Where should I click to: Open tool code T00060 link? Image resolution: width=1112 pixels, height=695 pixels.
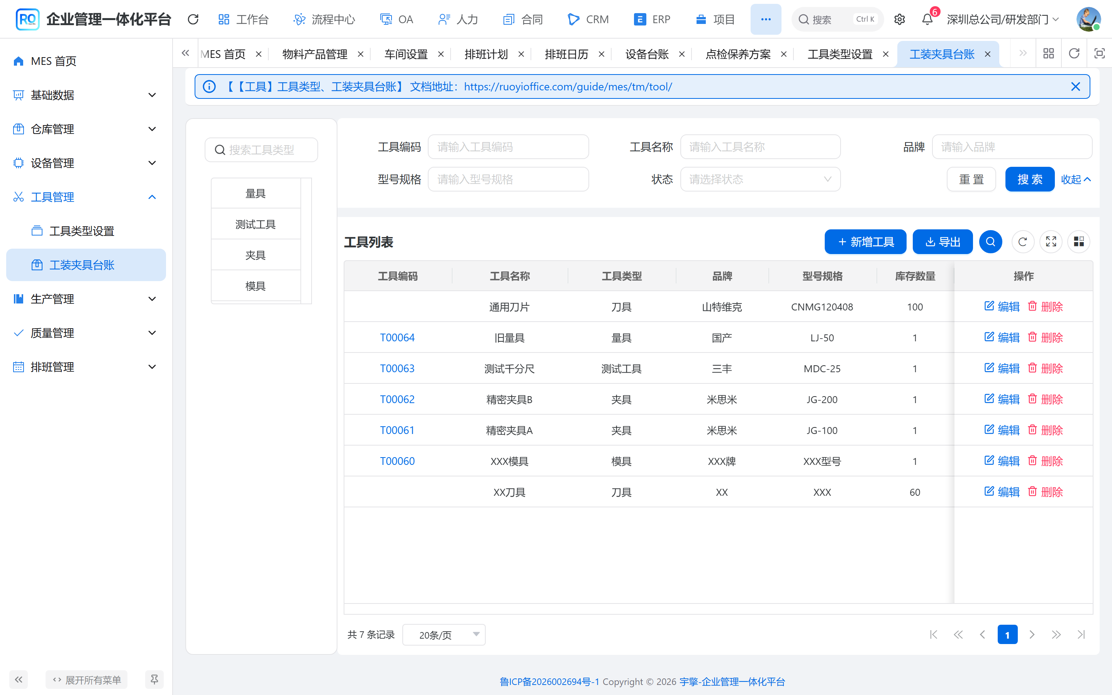397,461
